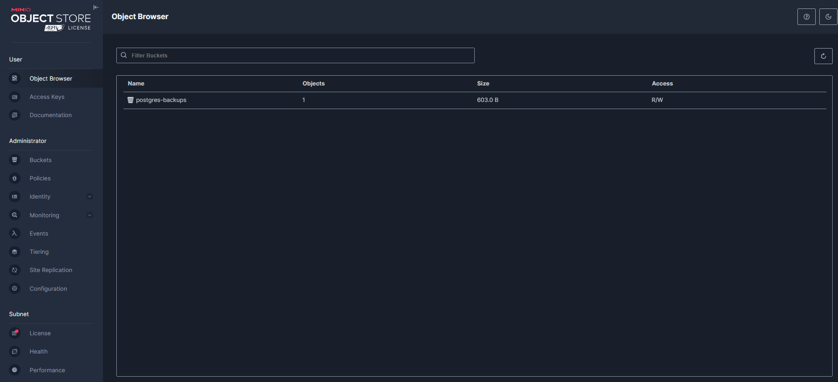Click the Health sidebar icon
The width and height of the screenshot is (838, 382).
tap(15, 351)
